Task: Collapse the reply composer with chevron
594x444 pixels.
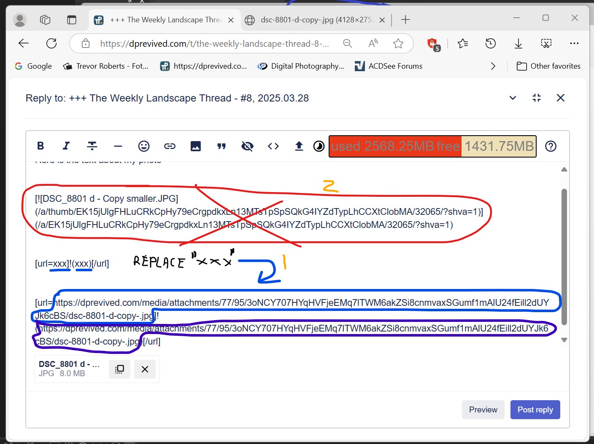Action: pos(513,98)
